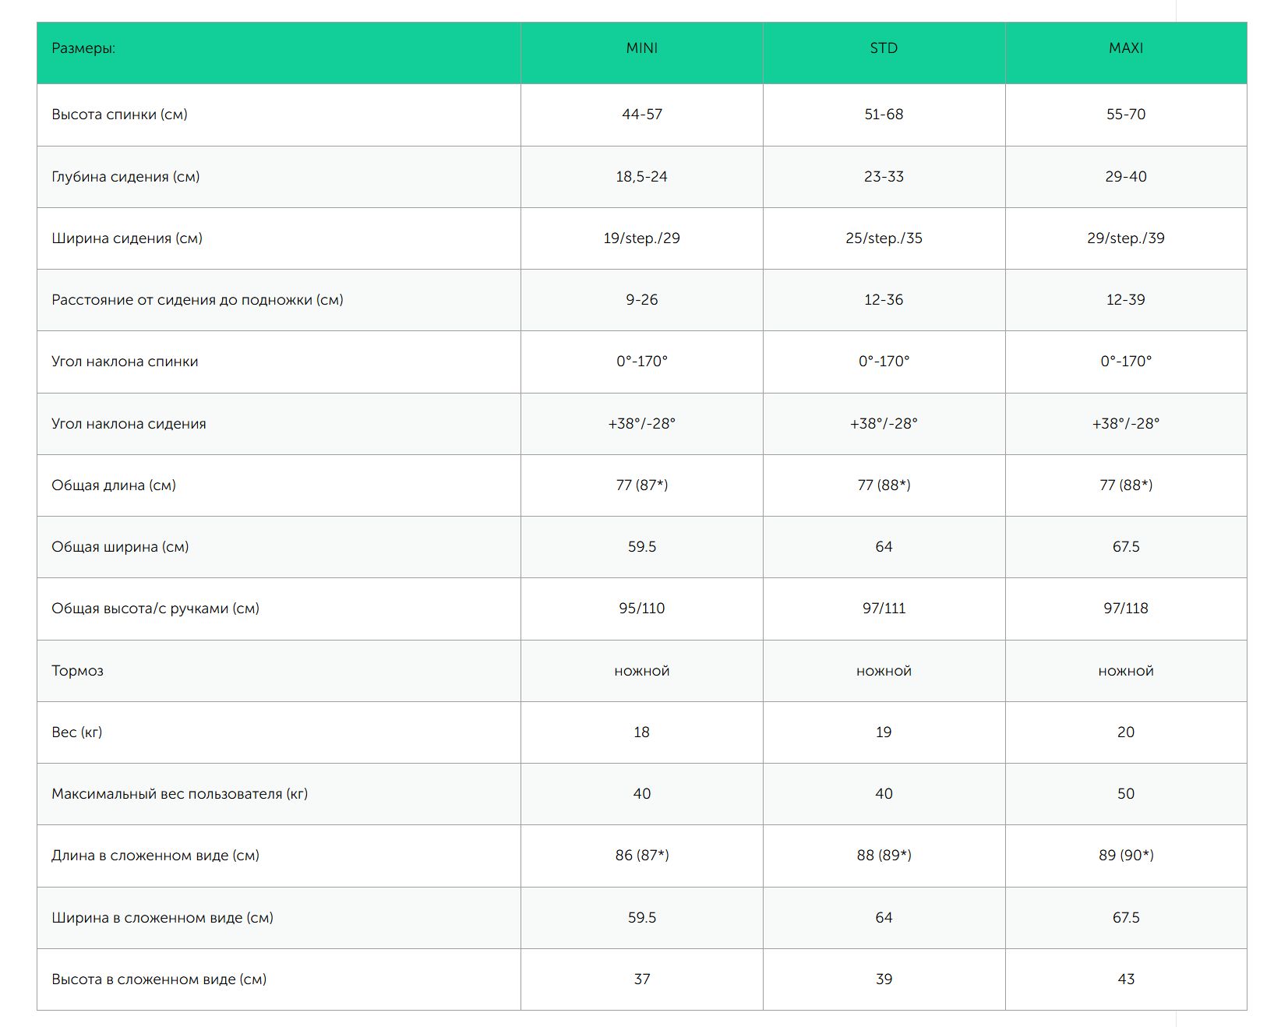1281x1027 pixels.
Task: Click the folded height value 43
Action: tap(1126, 979)
